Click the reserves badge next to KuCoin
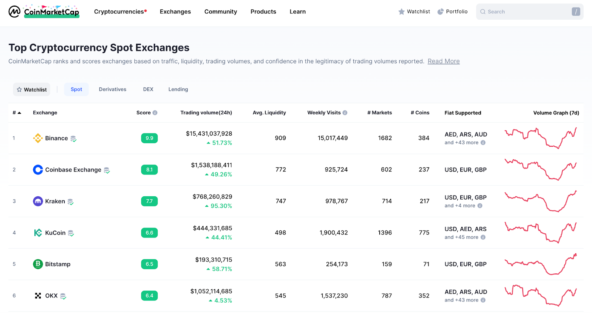 point(71,233)
